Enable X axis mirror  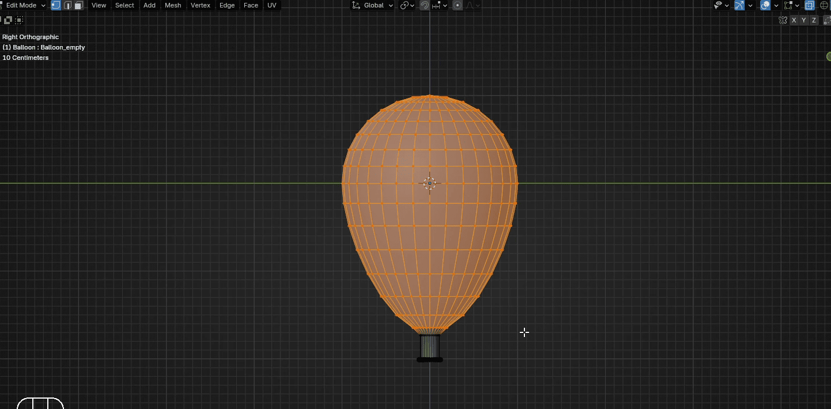point(794,20)
